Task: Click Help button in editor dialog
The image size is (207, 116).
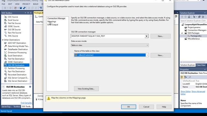Action: click(164, 107)
